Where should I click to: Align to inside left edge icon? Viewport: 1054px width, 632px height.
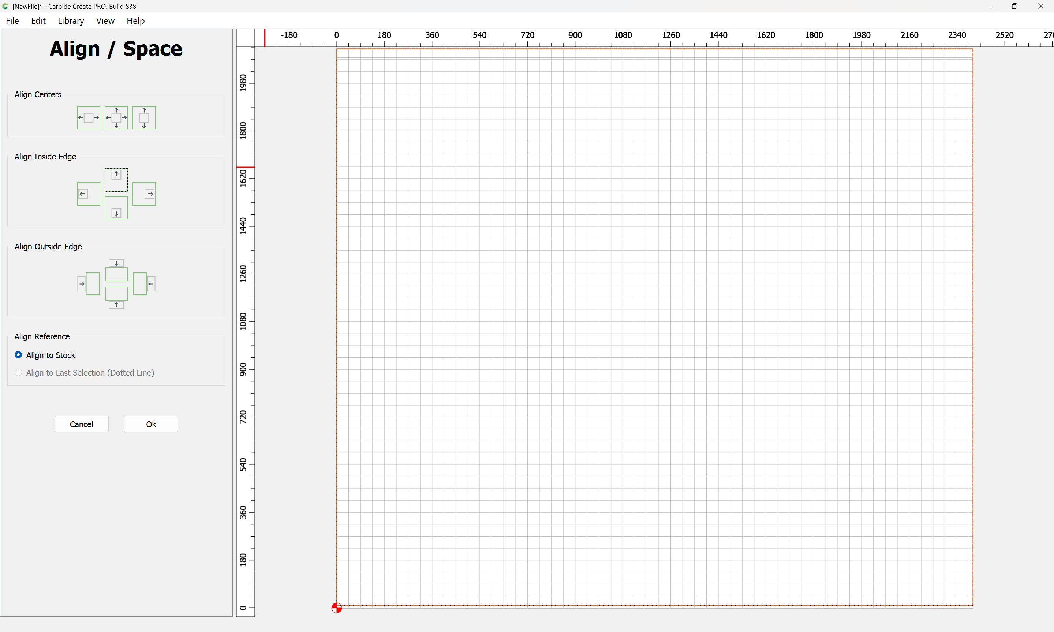pyautogui.click(x=88, y=194)
